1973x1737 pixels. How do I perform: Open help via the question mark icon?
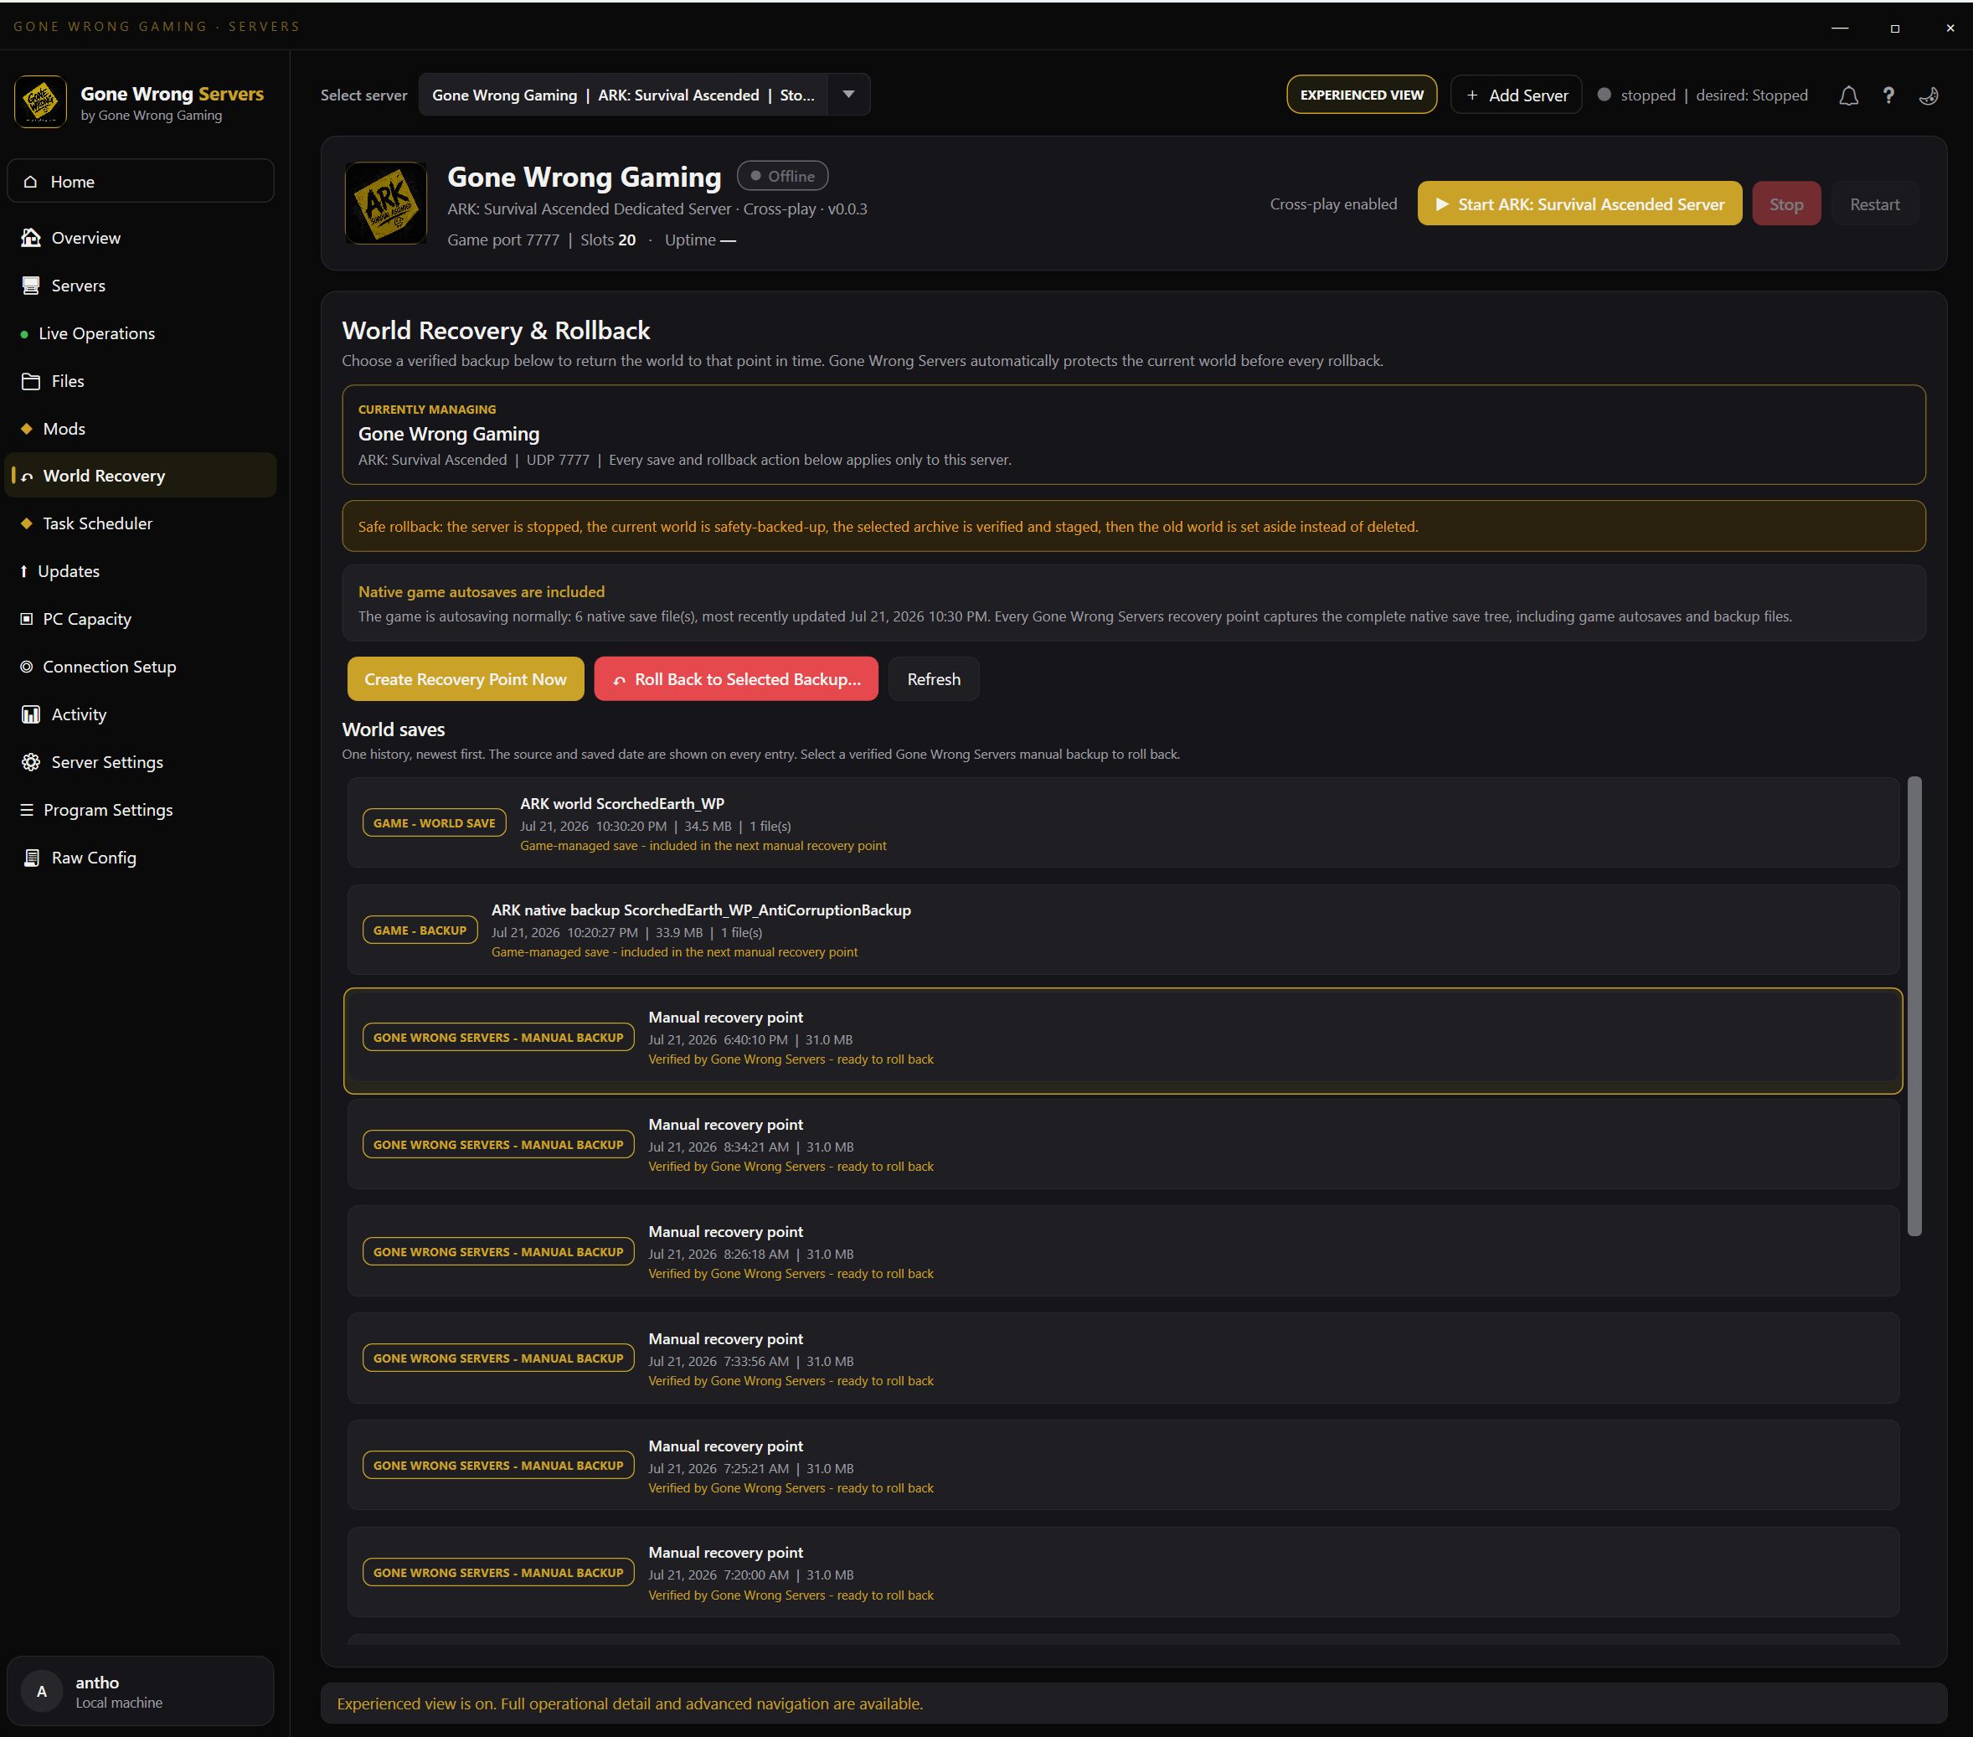pos(1888,95)
